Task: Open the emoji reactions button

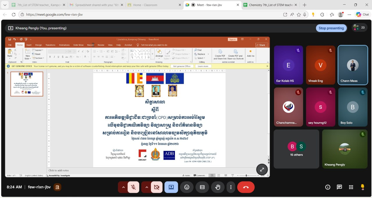Action: (x=187, y=187)
